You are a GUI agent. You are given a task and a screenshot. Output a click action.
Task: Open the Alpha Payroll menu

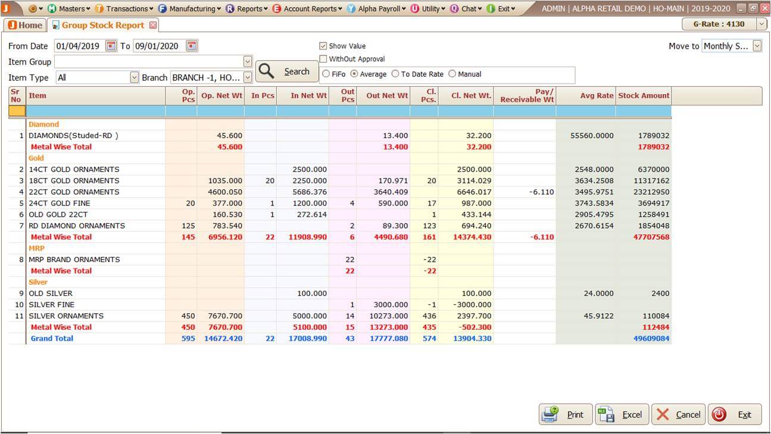pos(376,8)
